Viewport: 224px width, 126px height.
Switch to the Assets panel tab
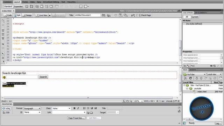tap(193, 70)
